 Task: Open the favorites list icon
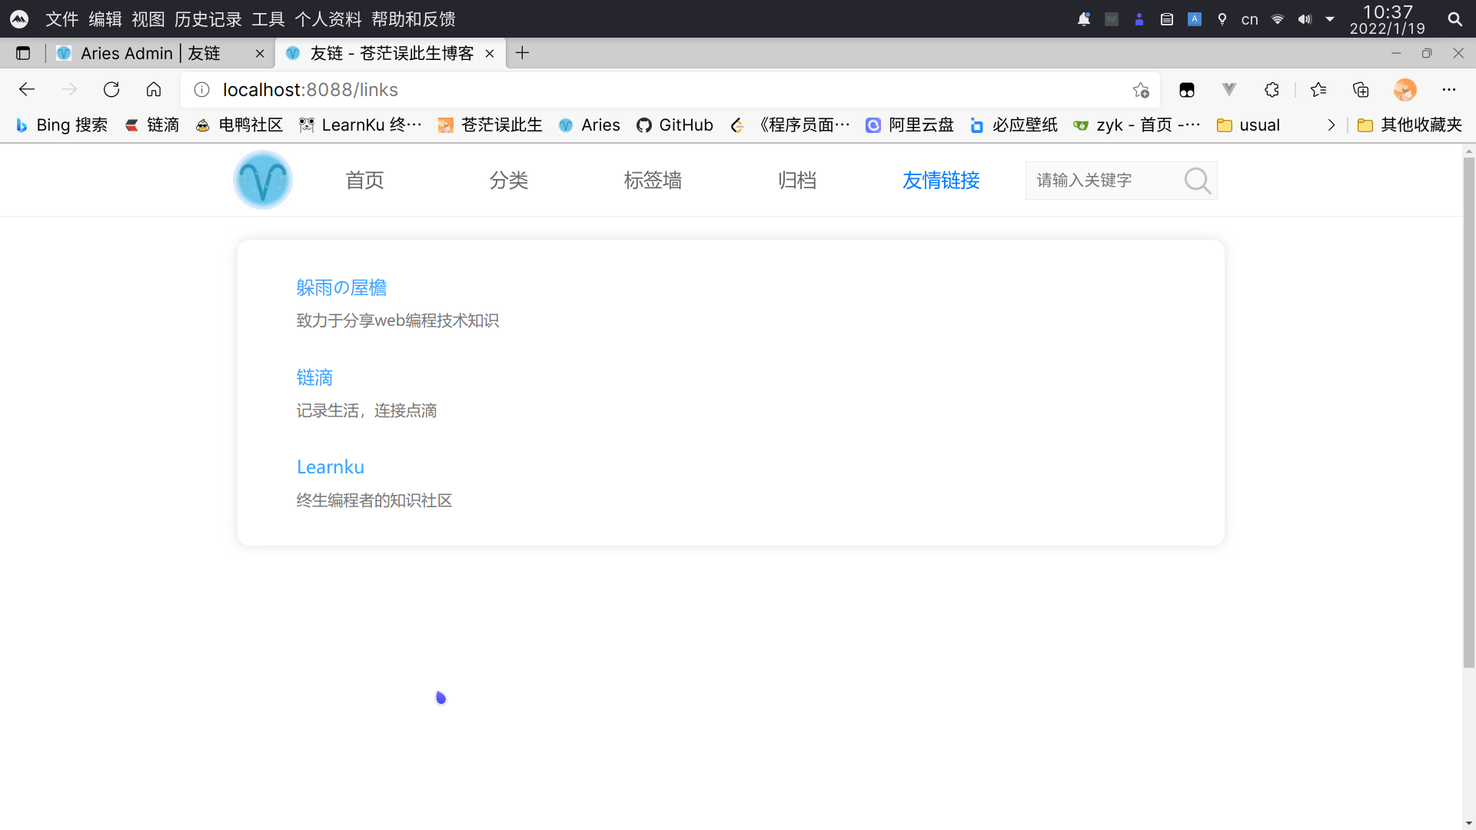pos(1318,90)
